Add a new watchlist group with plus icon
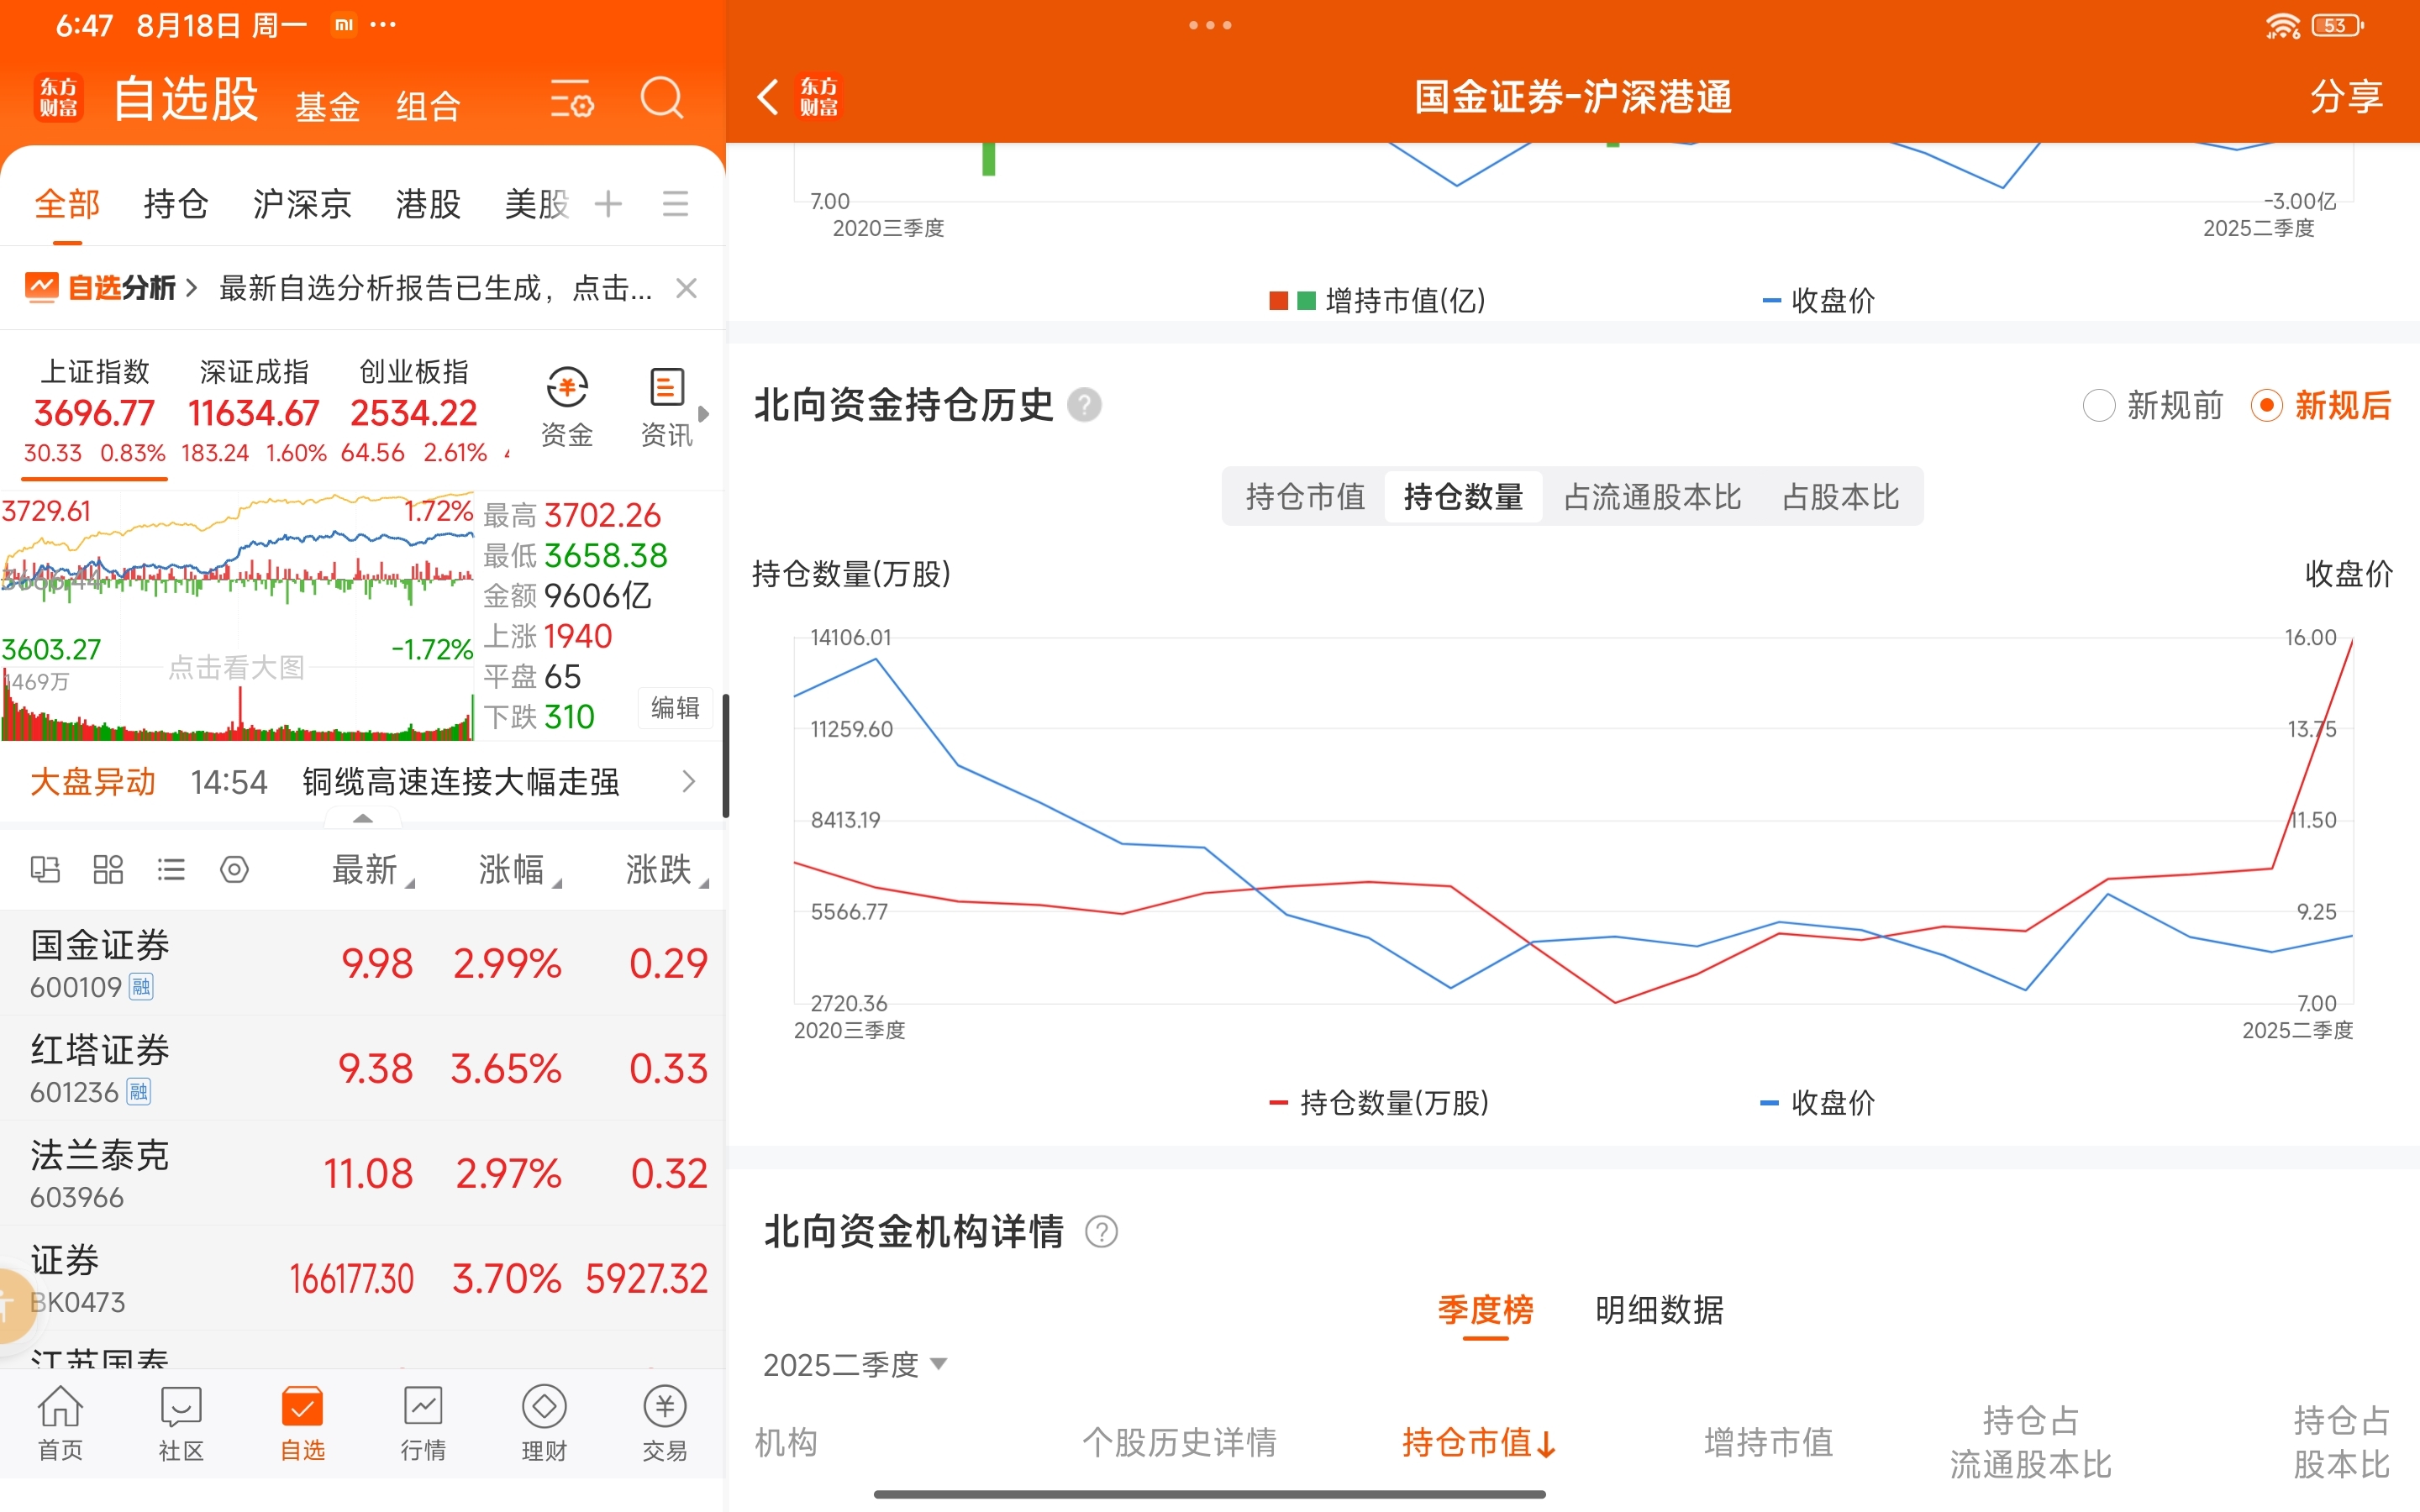This screenshot has width=2420, height=1512. point(608,204)
